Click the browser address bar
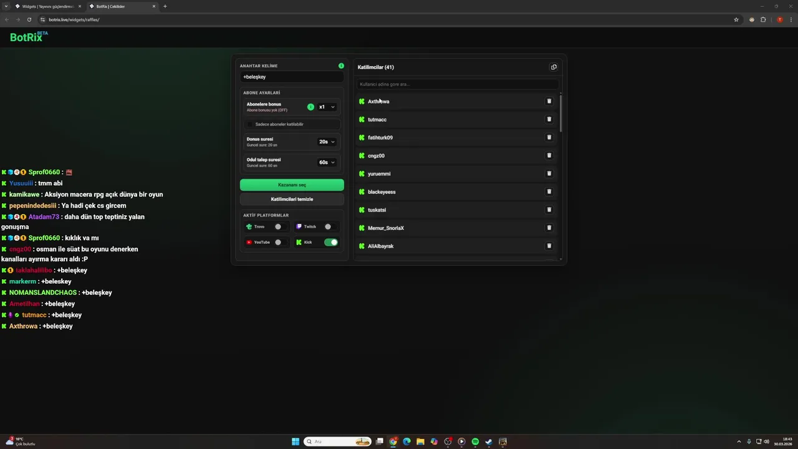 tap(385, 19)
